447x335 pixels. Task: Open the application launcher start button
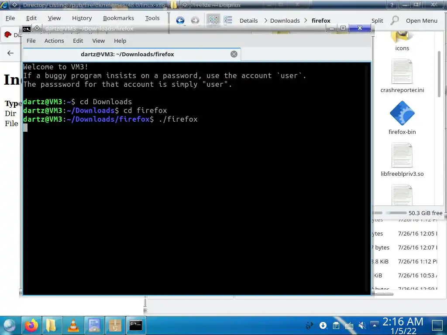click(x=10, y=325)
